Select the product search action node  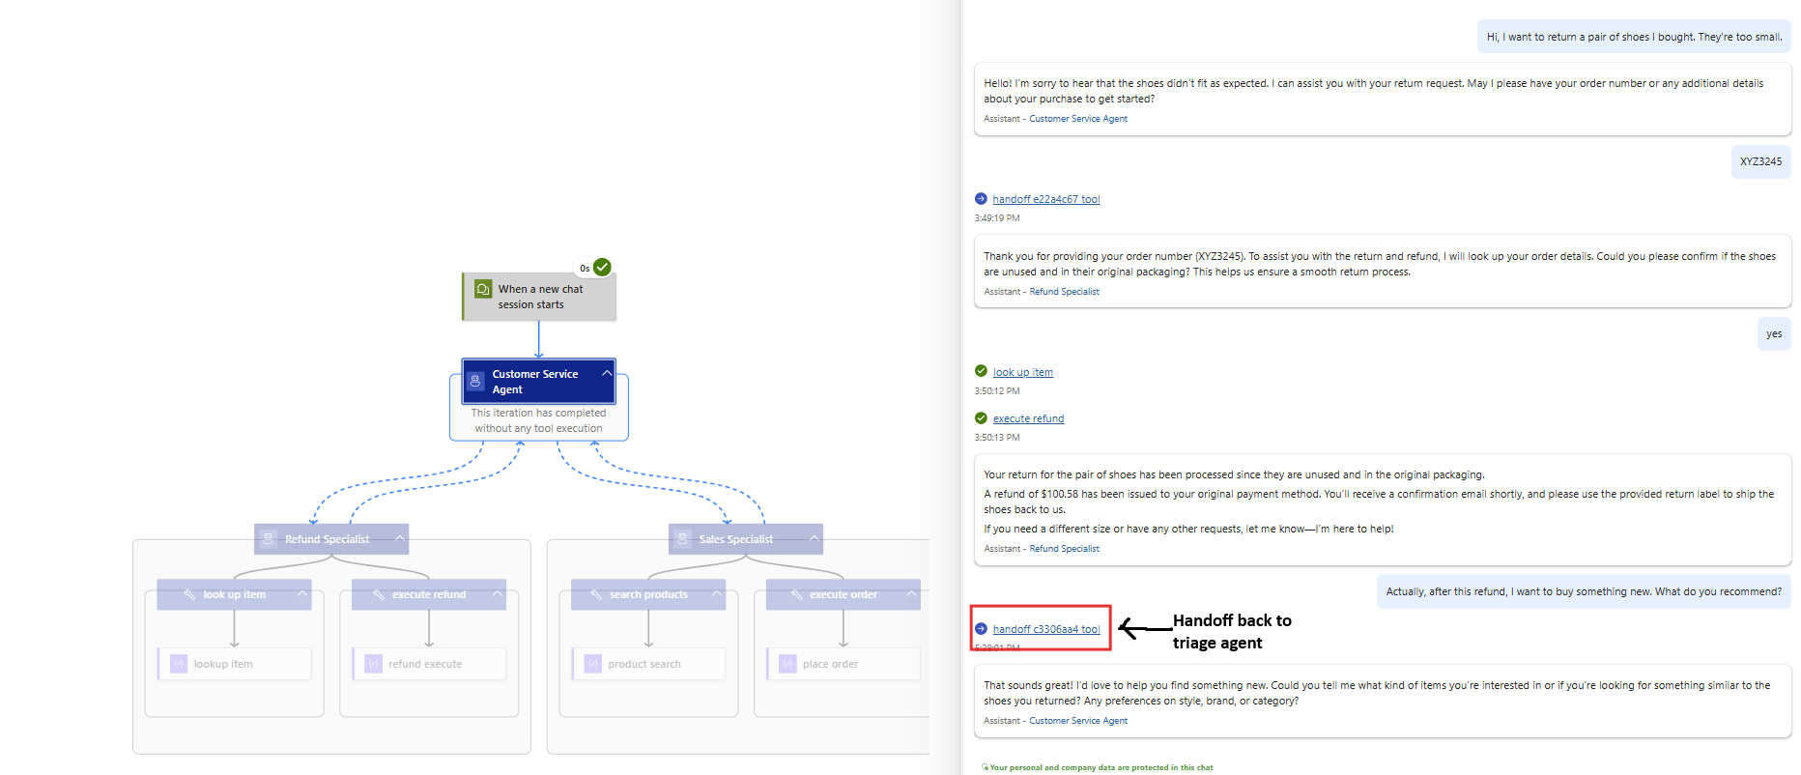coord(648,664)
